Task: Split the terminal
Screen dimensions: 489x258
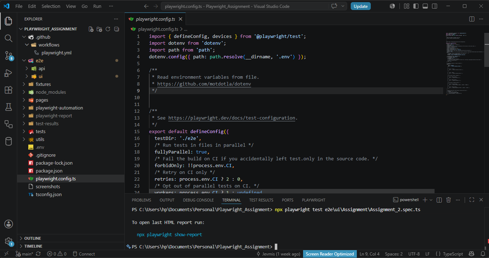Action: point(440,200)
